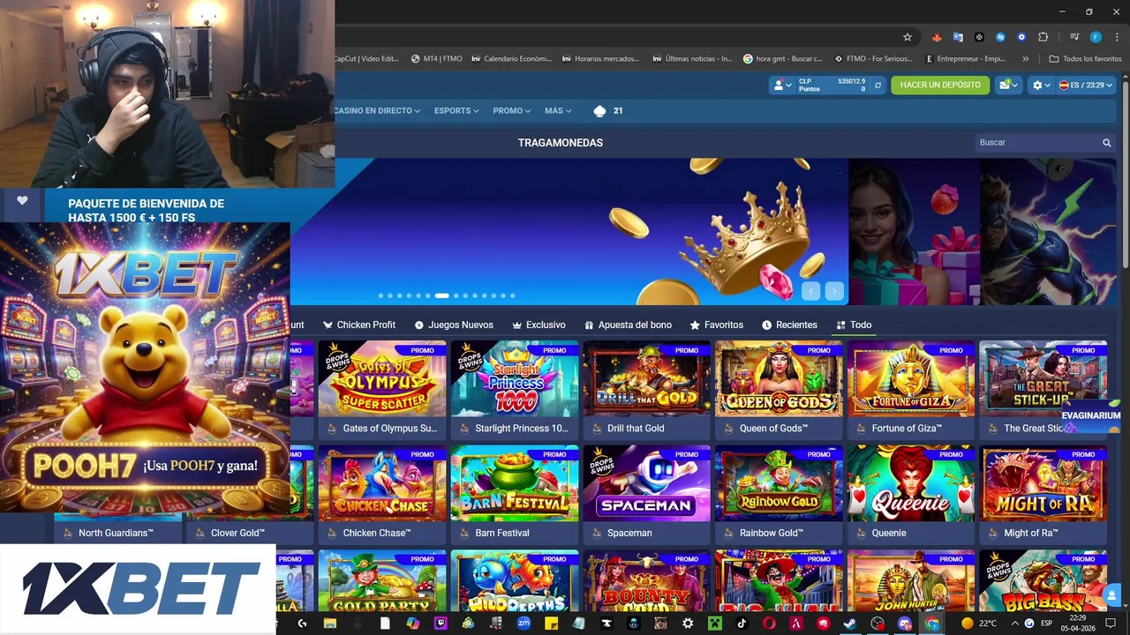The width and height of the screenshot is (1130, 635).
Task: Open the Recientes category tab
Action: tap(789, 325)
